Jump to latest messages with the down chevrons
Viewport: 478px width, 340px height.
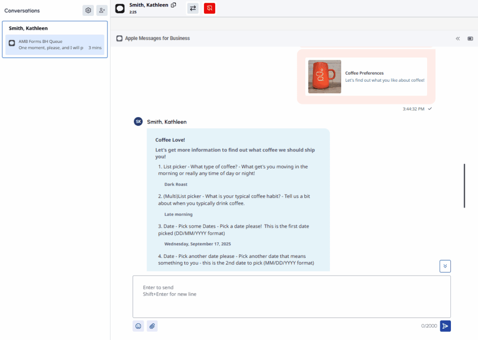coord(445,266)
